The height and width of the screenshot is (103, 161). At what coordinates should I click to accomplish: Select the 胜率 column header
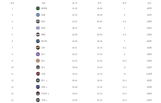pos(100,3)
